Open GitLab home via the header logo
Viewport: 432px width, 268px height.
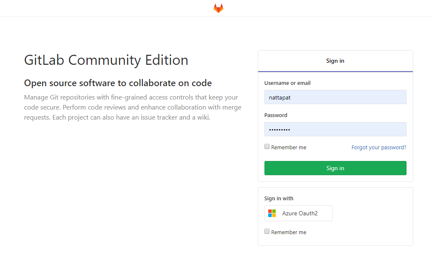coord(218,8)
